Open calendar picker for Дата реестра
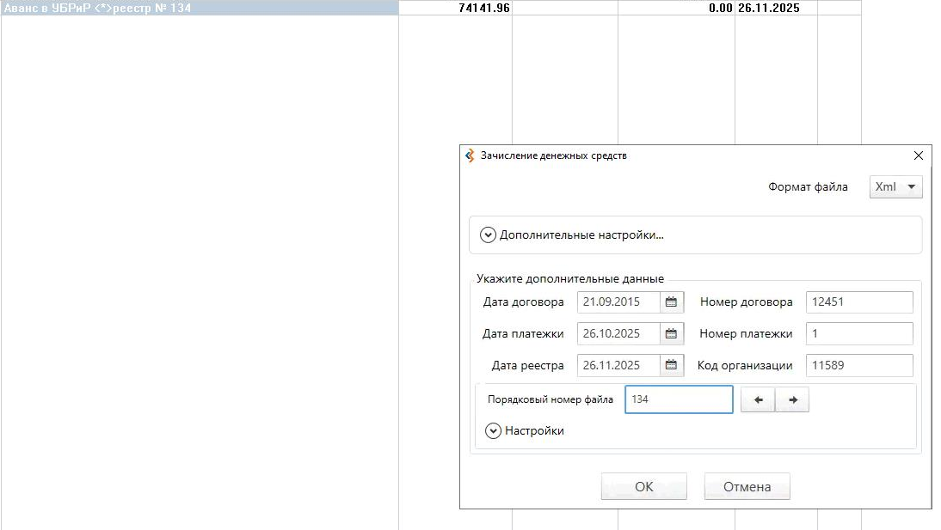The width and height of the screenshot is (941, 530). click(672, 365)
